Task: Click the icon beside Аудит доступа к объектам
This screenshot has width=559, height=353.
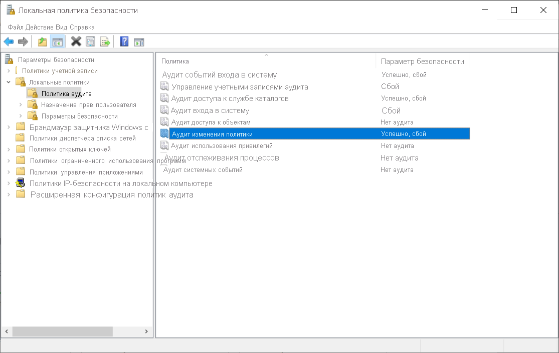Action: [x=164, y=121]
